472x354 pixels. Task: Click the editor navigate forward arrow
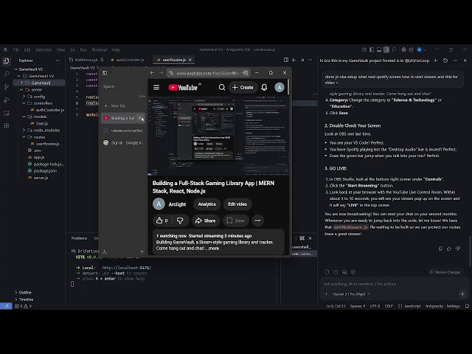click(x=302, y=60)
